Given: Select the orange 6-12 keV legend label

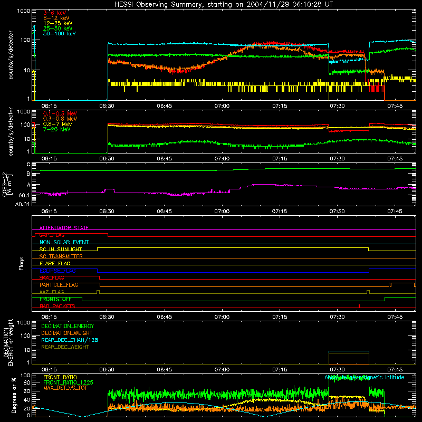Looking at the screenshot, I should click(56, 18).
